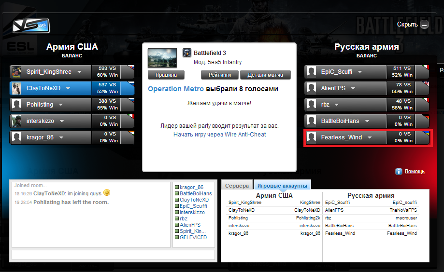
Task: Select the Игровые аккаунты tab
Action: pyautogui.click(x=282, y=186)
